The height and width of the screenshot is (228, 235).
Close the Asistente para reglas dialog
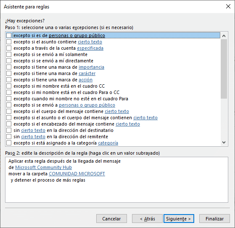pos(228,6)
